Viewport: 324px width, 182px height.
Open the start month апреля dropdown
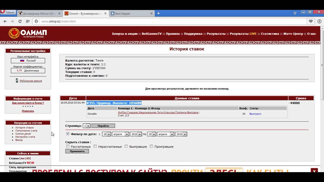tap(121, 134)
